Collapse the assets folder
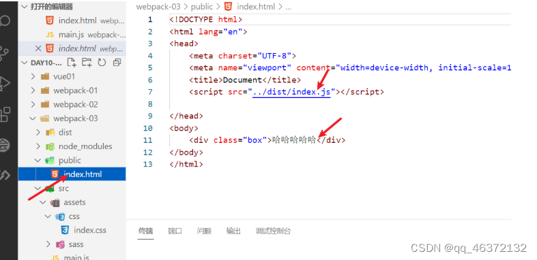The image size is (537, 260). coord(43,203)
